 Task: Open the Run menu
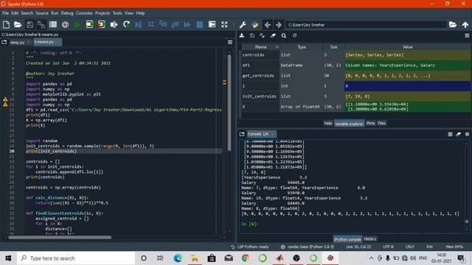[x=55, y=13]
